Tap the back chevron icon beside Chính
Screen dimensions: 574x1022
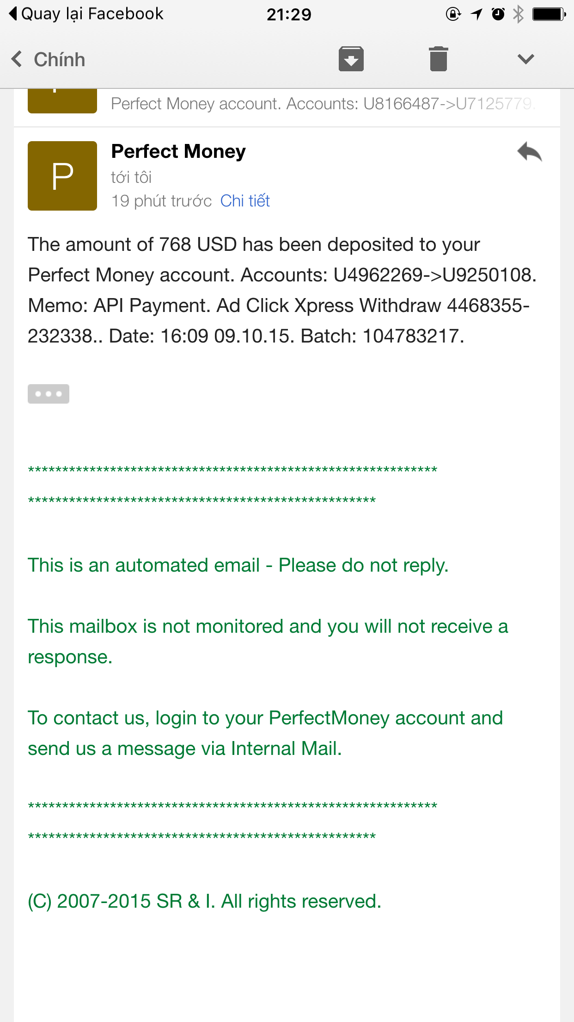click(x=17, y=59)
